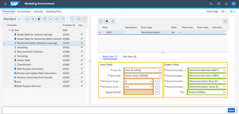Check the Model Table 10348 row checkbox

click(5, 60)
